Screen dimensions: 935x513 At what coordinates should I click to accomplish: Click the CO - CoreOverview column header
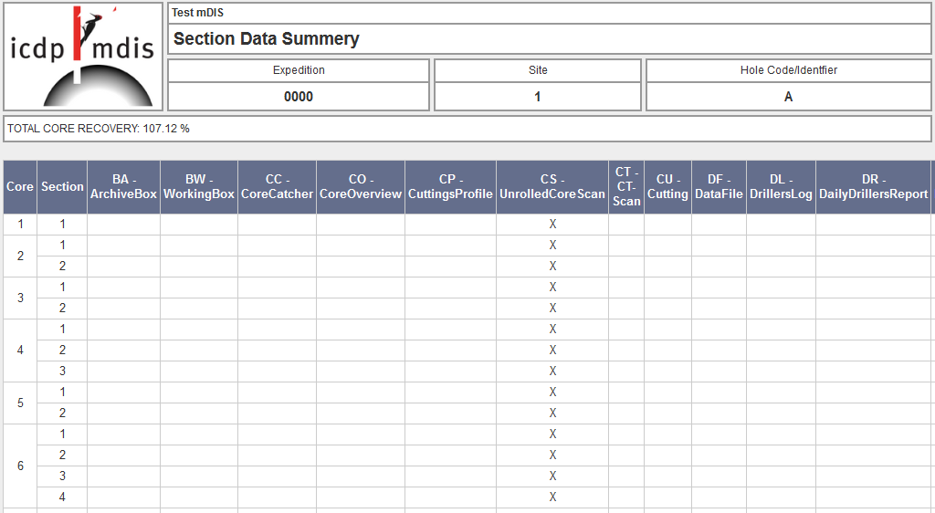pos(361,187)
